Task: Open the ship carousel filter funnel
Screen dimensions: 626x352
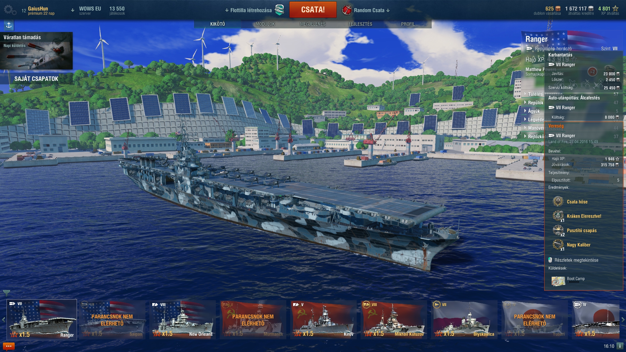Action: [6, 293]
